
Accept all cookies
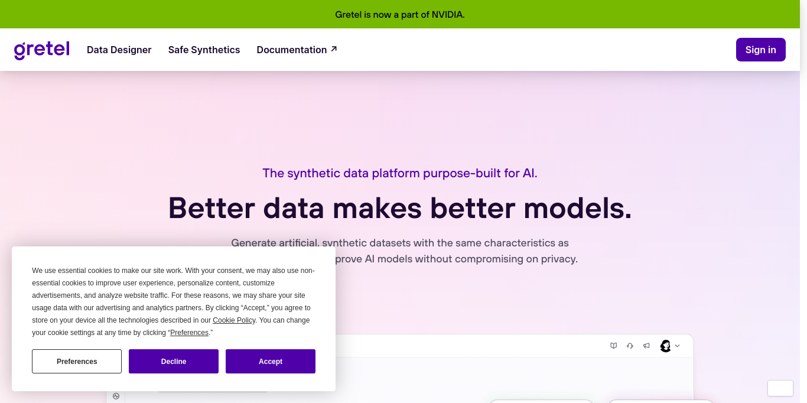[x=271, y=361]
